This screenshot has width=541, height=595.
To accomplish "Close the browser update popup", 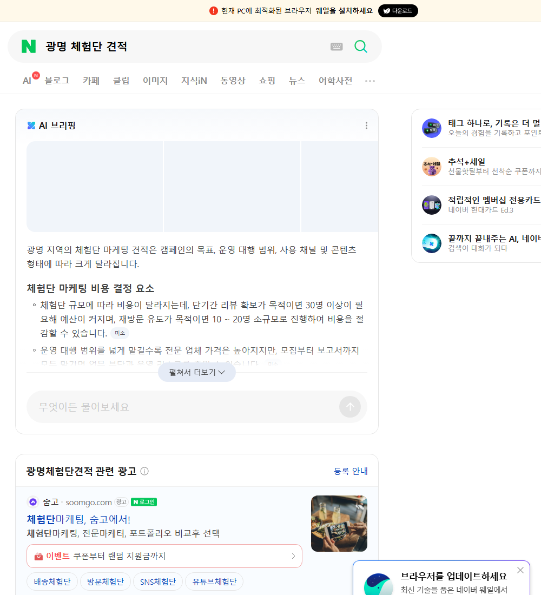I will (x=520, y=570).
